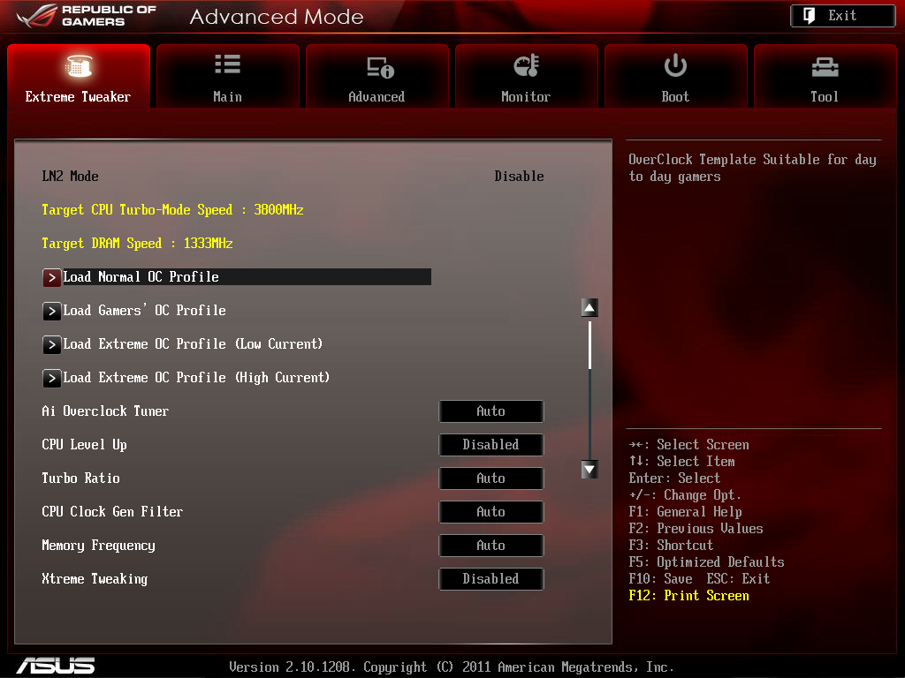Change the LN2 Mode Disable value
The height and width of the screenshot is (678, 905).
[519, 177]
